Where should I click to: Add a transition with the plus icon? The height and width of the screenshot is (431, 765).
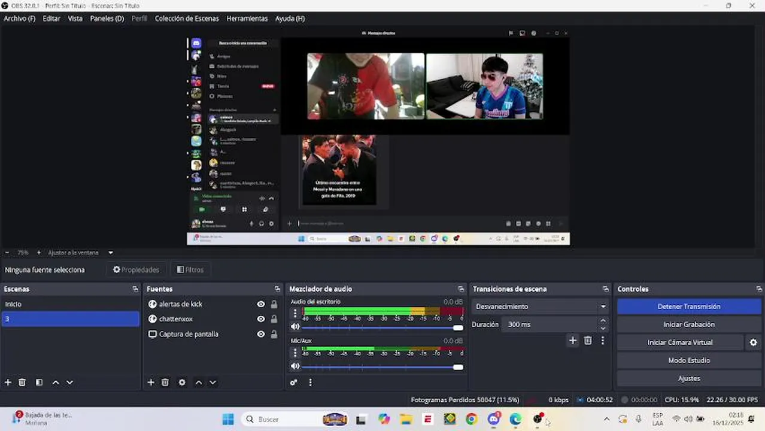[573, 341]
